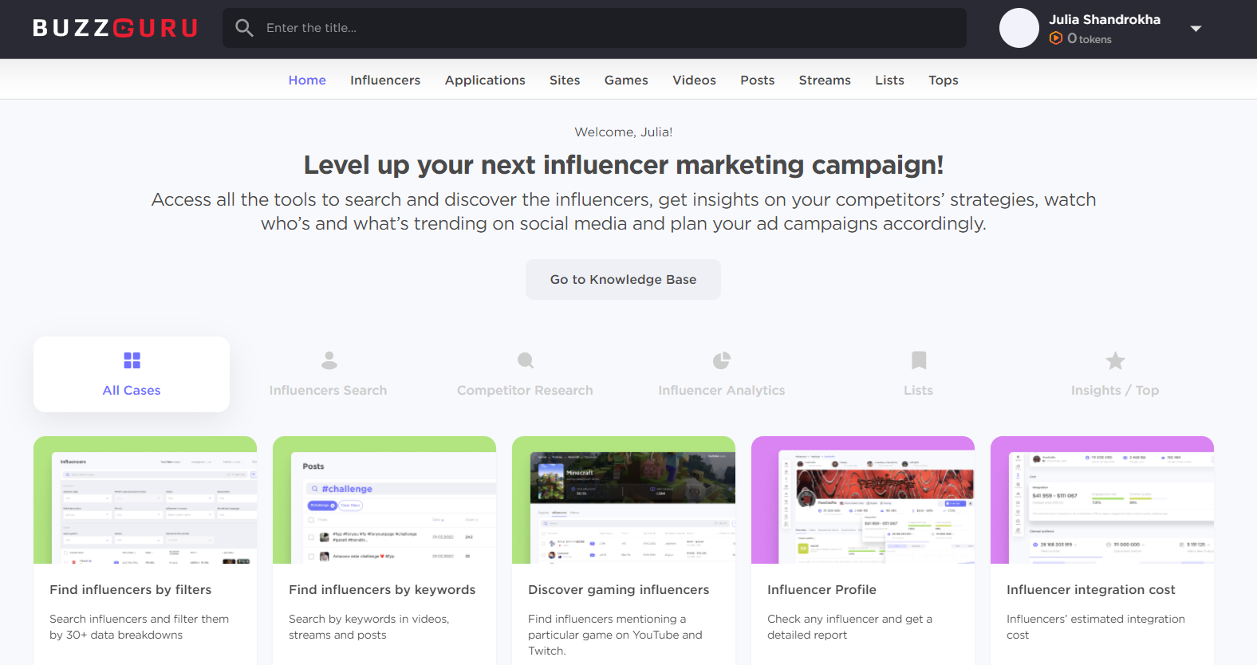Open the Streams menu item
The image size is (1257, 665).
point(825,80)
